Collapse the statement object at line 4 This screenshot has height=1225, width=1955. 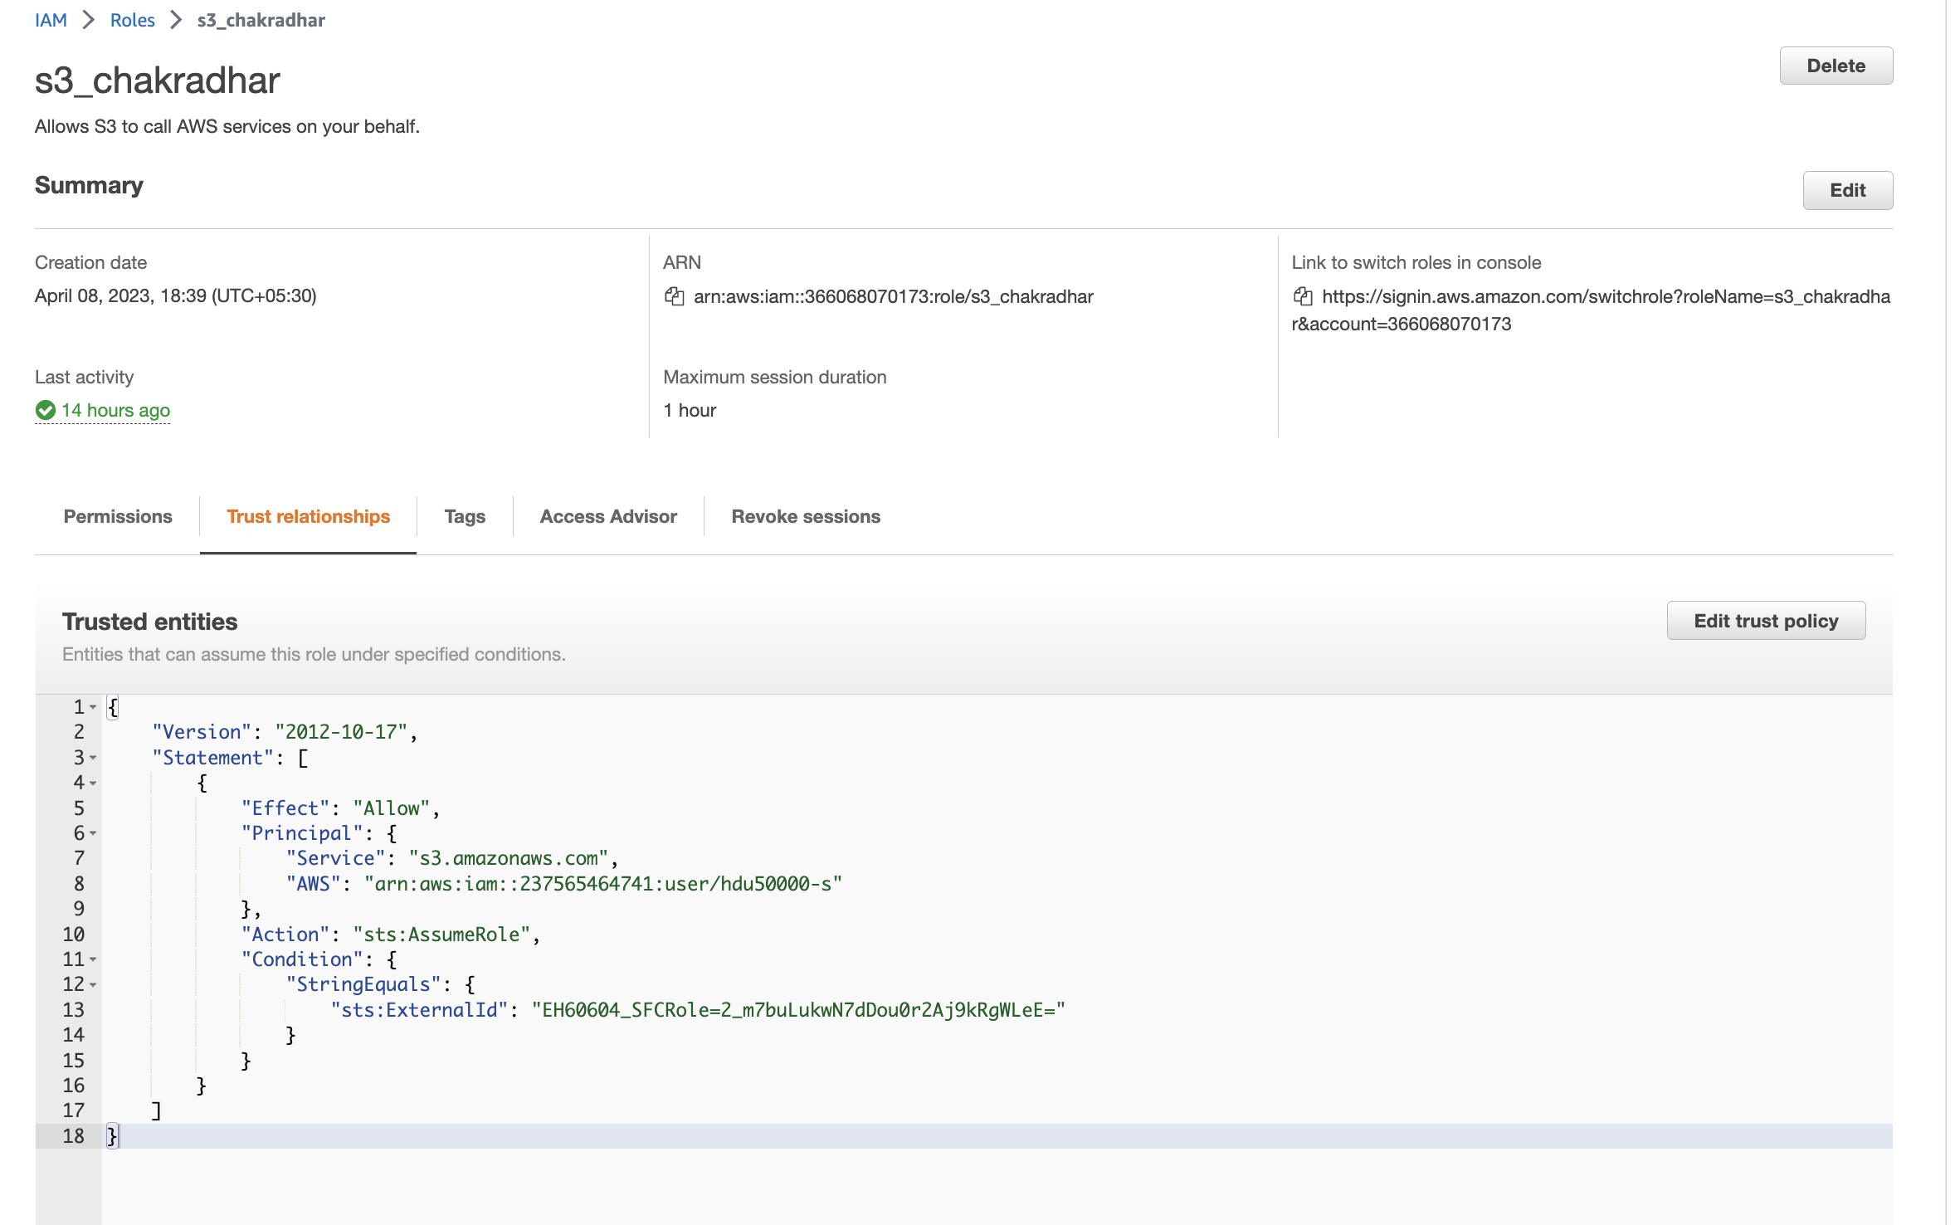(92, 783)
